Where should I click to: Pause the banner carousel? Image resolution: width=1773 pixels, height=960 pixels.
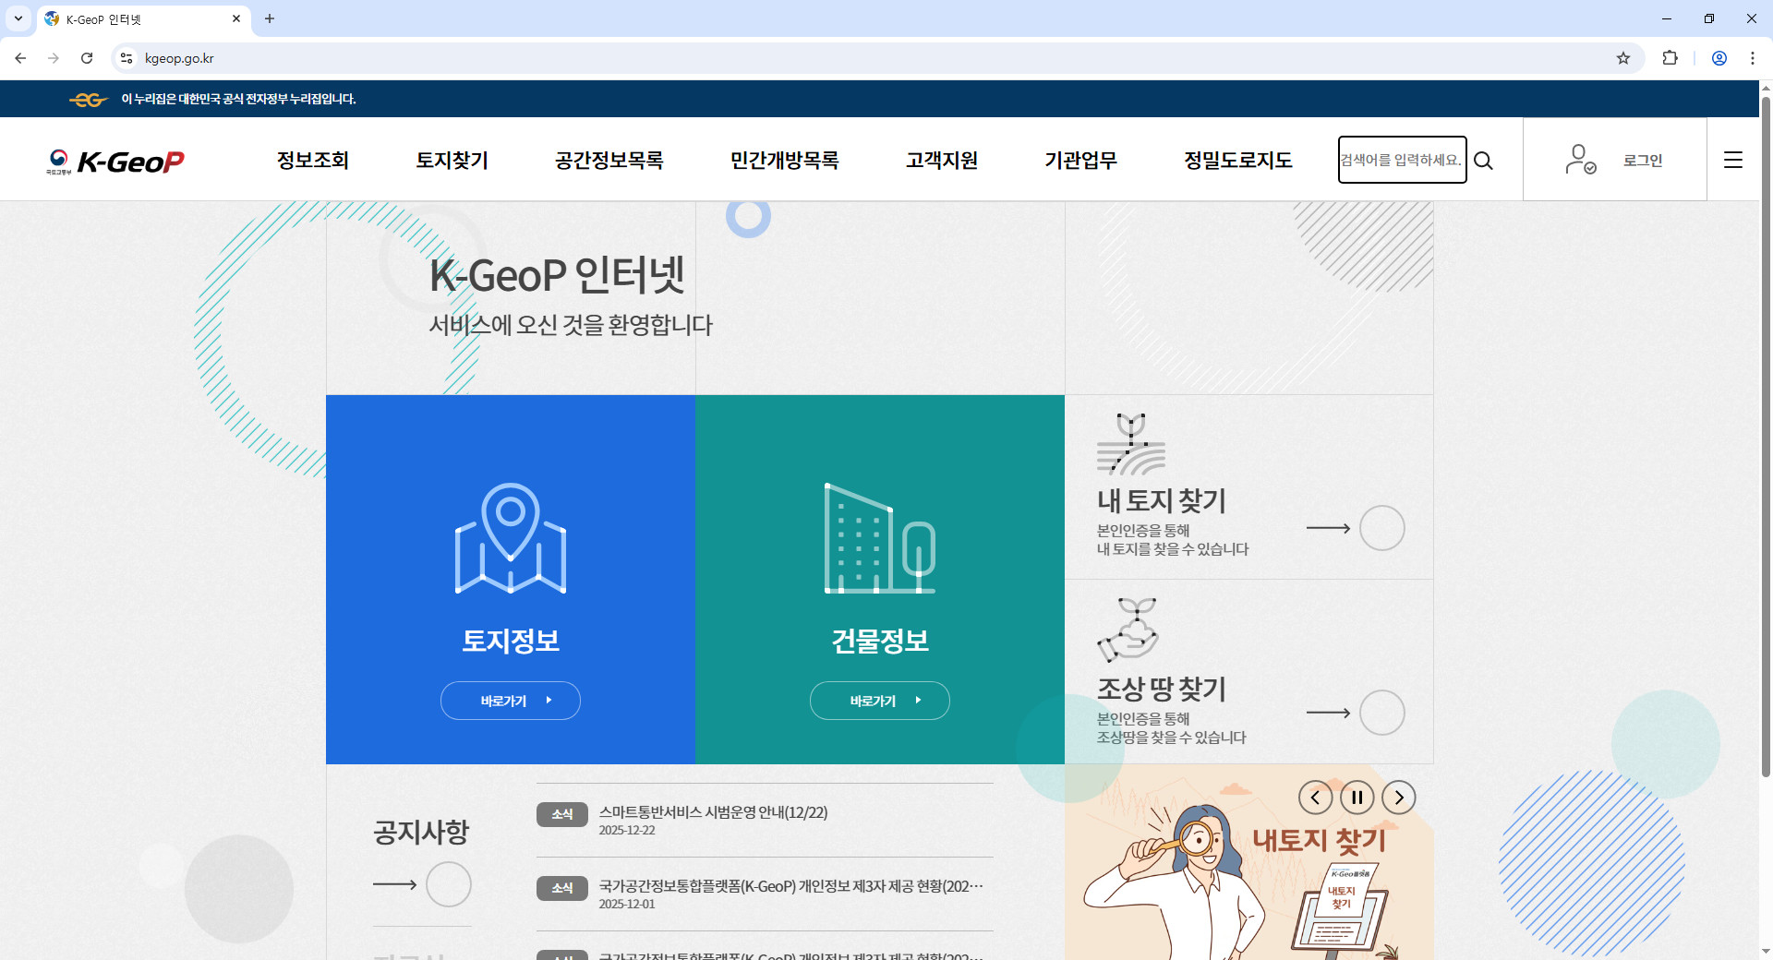1357,798
